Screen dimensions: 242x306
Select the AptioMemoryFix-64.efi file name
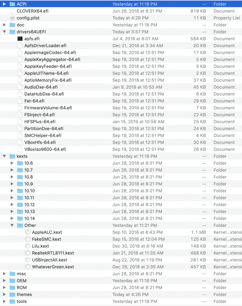tap(48, 80)
